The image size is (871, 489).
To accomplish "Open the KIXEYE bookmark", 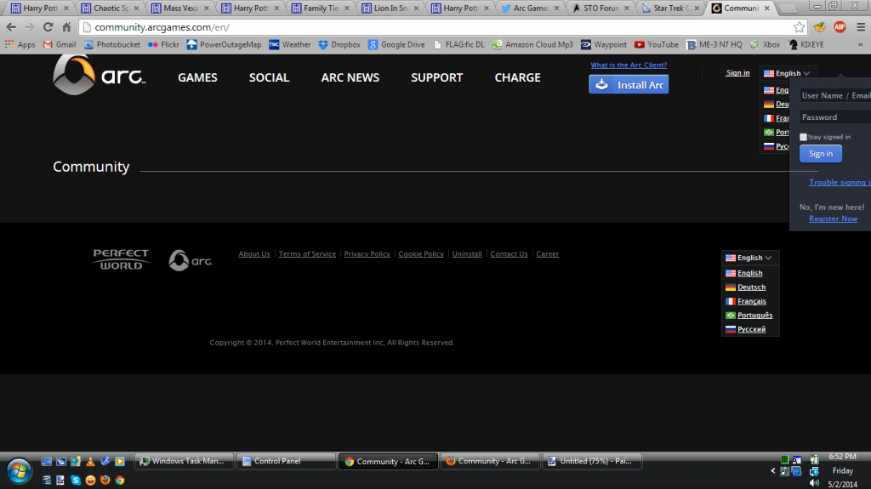I will pyautogui.click(x=806, y=44).
